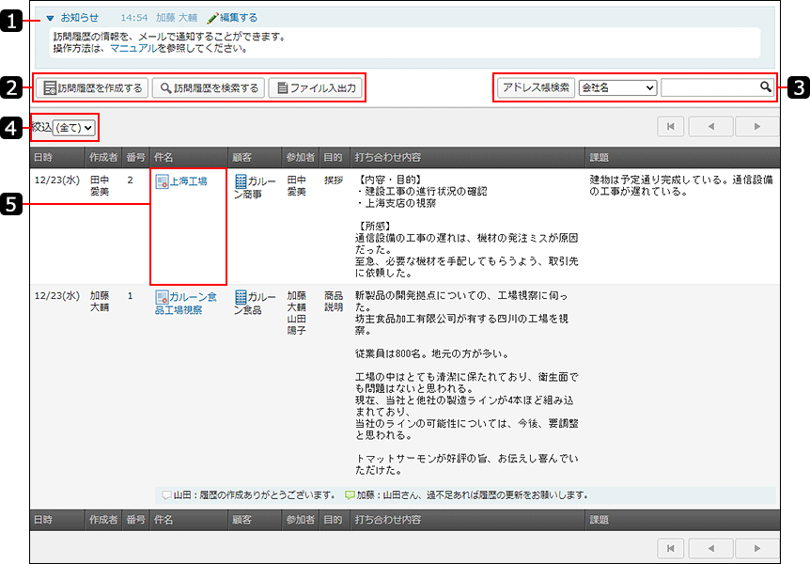
Task: Go to next page using bottom pager
Action: click(x=756, y=548)
